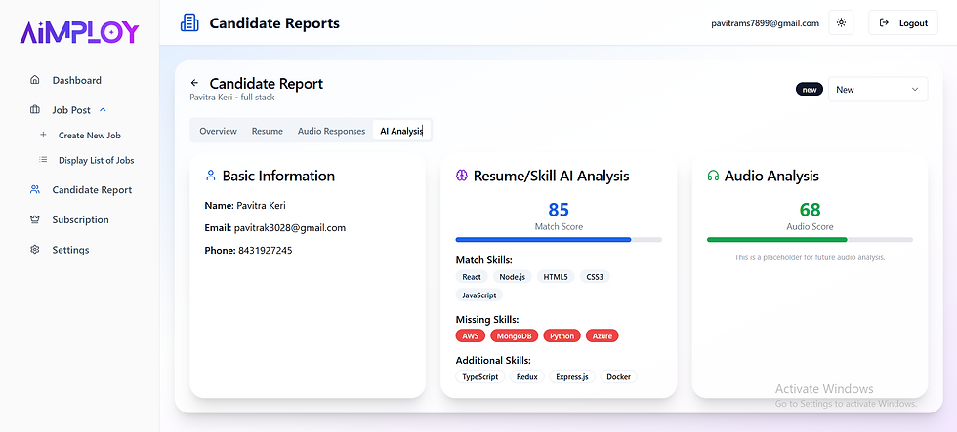This screenshot has width=957, height=432.
Task: Click the Candidate Reports document icon in header
Action: click(x=189, y=22)
